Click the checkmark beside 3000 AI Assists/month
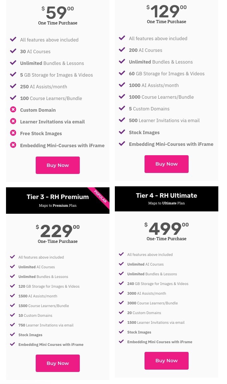This screenshot has height=384, width=227. pyautogui.click(x=121, y=293)
